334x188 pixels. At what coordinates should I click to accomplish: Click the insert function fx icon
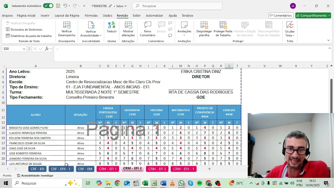47,49
